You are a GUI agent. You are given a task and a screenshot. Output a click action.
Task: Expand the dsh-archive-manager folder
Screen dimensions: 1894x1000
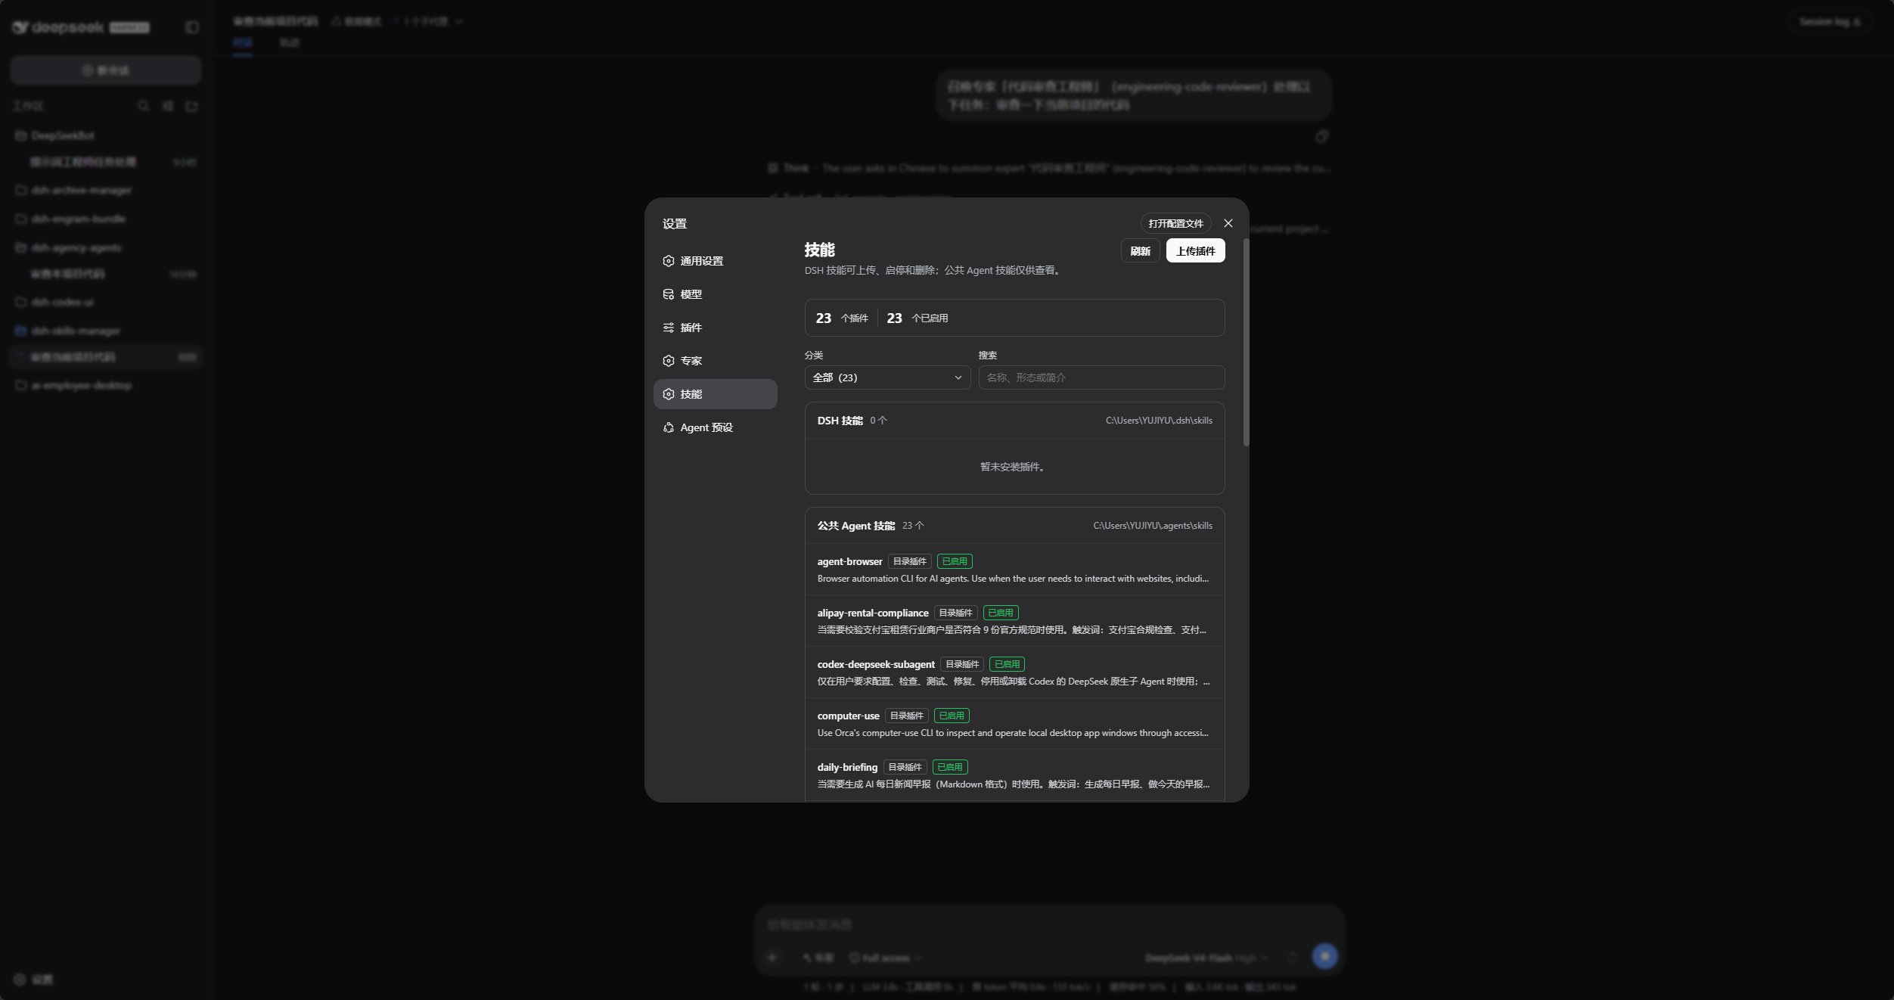click(x=106, y=190)
